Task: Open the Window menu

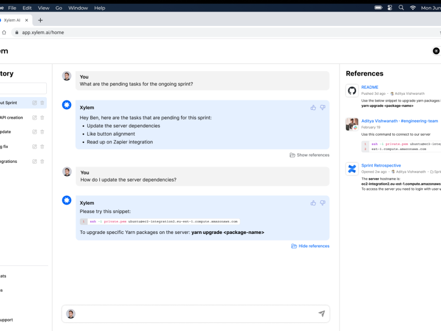Action: (x=78, y=8)
